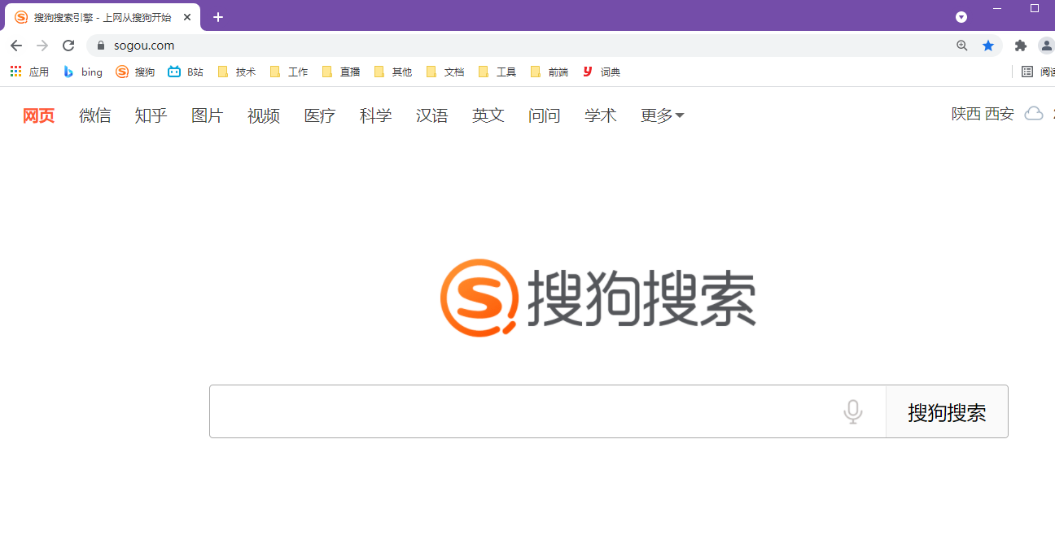Open the zoom magnifier icon in address bar

click(x=962, y=46)
